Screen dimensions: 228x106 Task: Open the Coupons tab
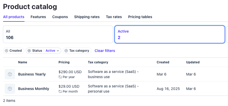click(60, 17)
